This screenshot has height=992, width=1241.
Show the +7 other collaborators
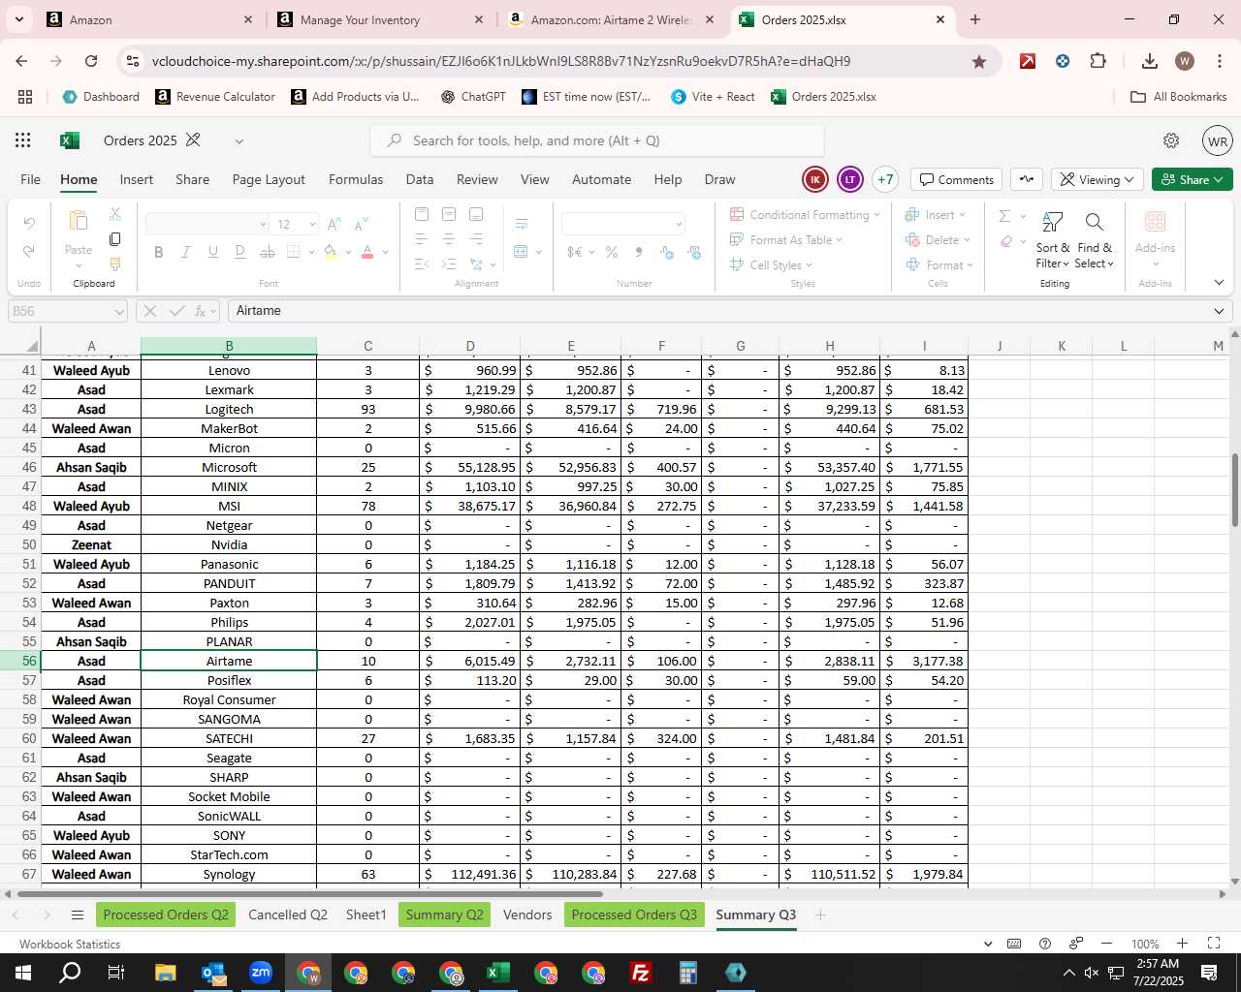click(885, 179)
